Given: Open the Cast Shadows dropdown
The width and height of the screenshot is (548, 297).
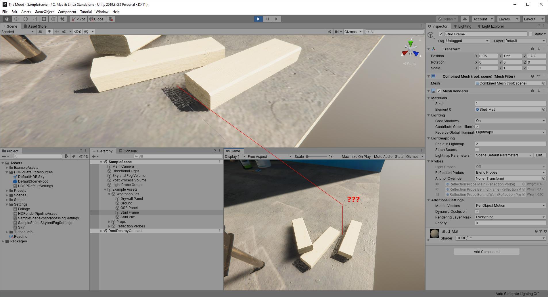Looking at the screenshot, I should pyautogui.click(x=510, y=121).
